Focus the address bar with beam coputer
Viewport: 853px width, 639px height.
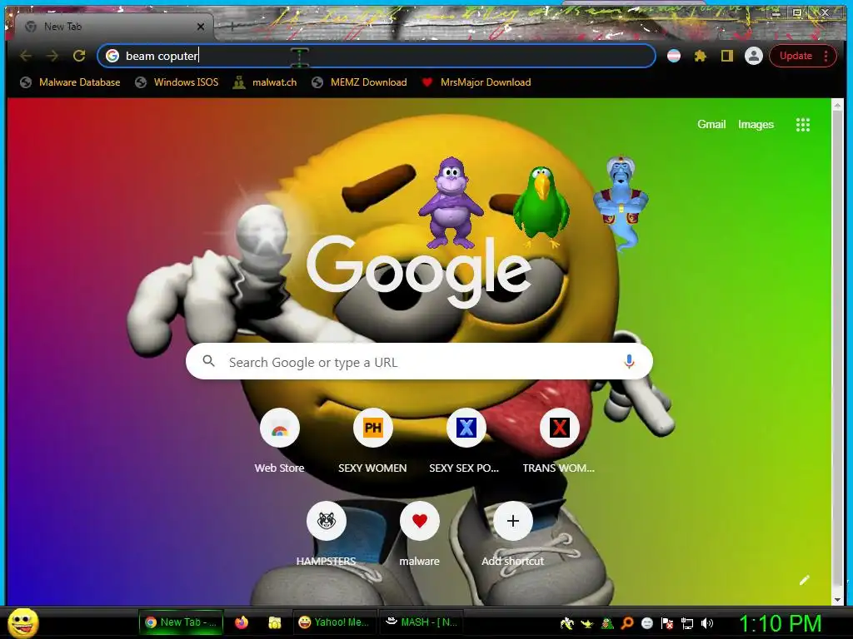click(377, 56)
